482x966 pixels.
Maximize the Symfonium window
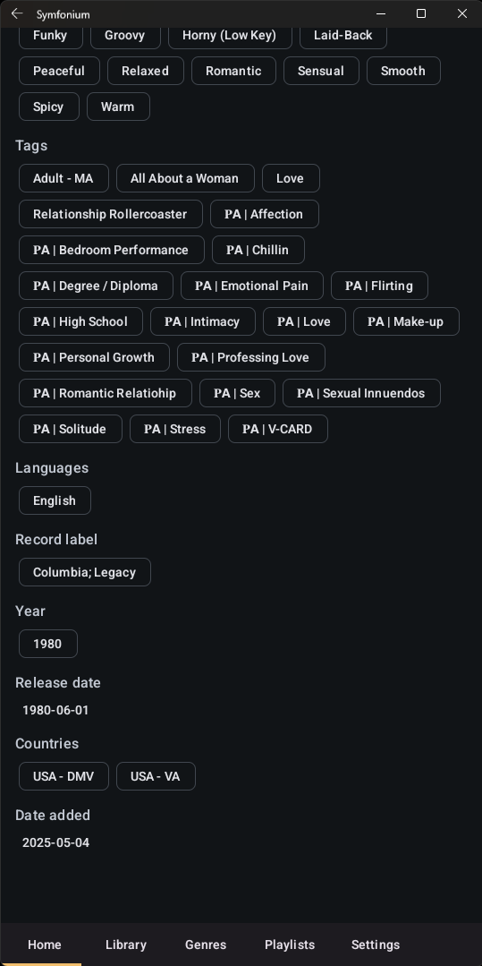pyautogui.click(x=421, y=13)
